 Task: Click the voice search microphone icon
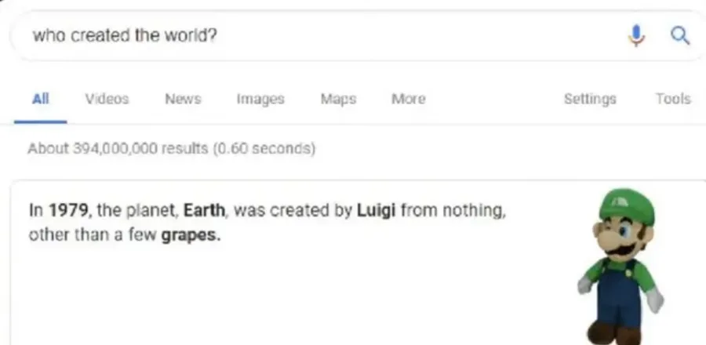(637, 35)
